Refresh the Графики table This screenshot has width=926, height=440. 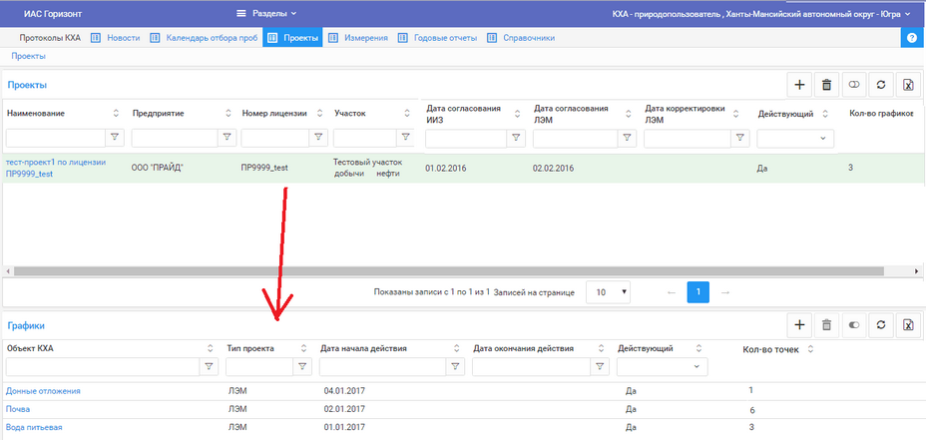[881, 325]
